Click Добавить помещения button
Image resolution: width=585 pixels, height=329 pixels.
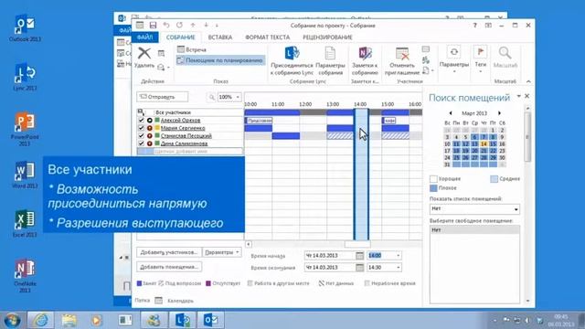[169, 267]
